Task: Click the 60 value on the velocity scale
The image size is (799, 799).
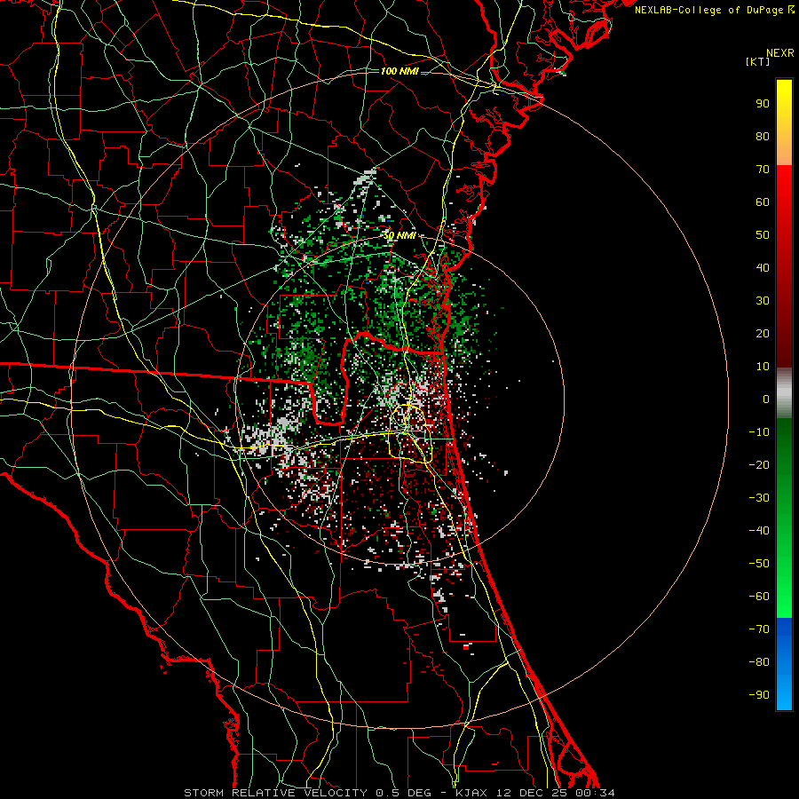Action: pyautogui.click(x=763, y=202)
